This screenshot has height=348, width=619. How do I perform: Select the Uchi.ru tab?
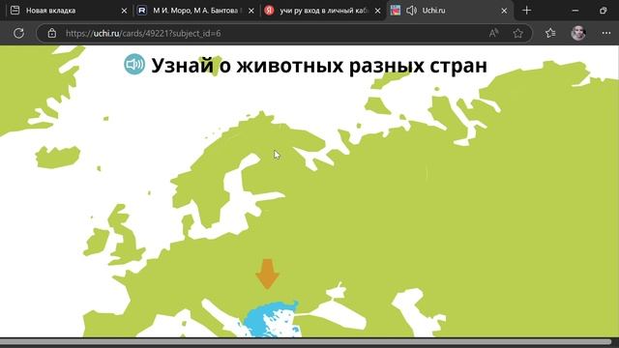(450, 11)
